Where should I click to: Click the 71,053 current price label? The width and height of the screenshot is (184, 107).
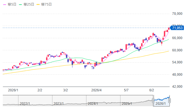click(x=177, y=28)
